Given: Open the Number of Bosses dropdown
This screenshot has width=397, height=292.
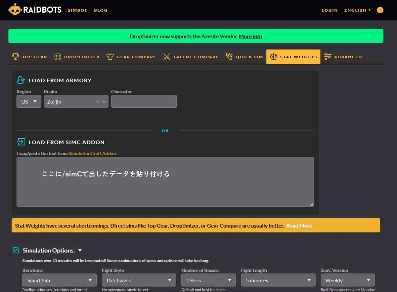Looking at the screenshot, I should (208, 280).
